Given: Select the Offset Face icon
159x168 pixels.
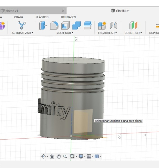Looking at the screenshot, I should pyautogui.click(x=88, y=25).
